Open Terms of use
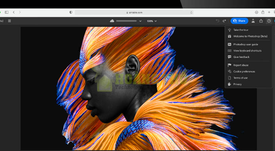Viewport: 275px width, 151px height. pos(249,78)
